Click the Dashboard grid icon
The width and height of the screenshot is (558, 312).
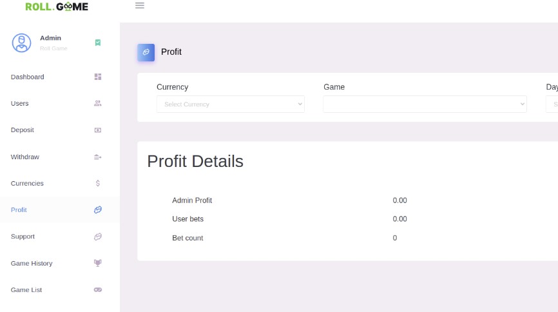click(x=97, y=77)
